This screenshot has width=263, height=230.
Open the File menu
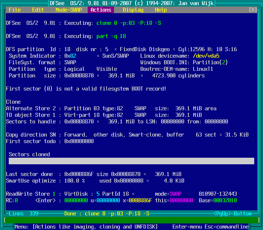(x=15, y=10)
